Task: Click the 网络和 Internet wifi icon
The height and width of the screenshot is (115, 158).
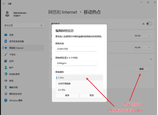Action: [6, 48]
